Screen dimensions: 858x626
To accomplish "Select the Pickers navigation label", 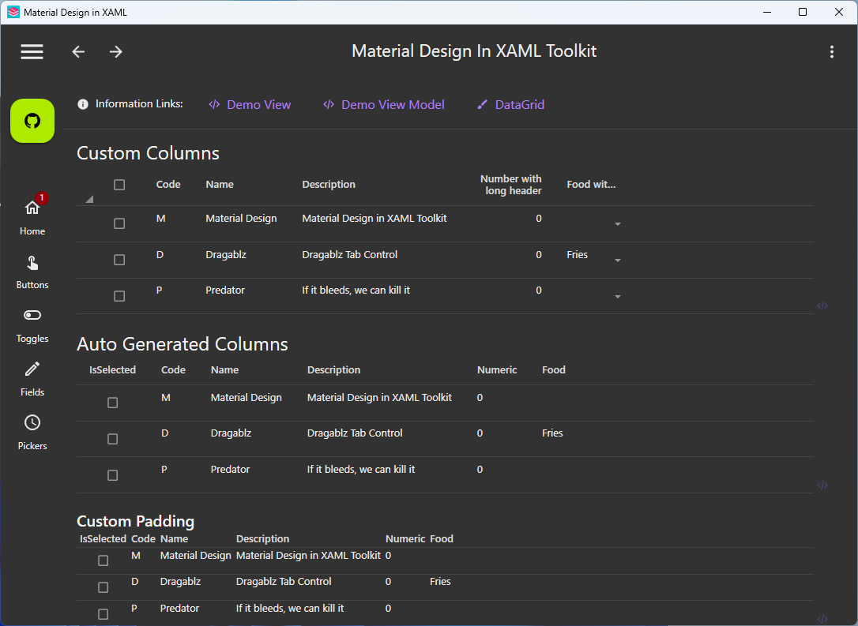I will [32, 445].
